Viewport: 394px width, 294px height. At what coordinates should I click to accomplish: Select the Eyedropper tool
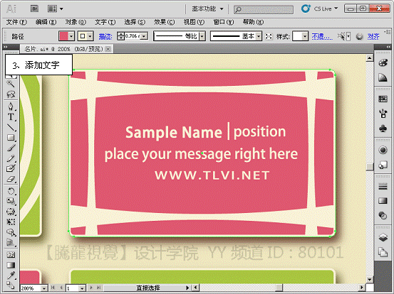(x=11, y=276)
